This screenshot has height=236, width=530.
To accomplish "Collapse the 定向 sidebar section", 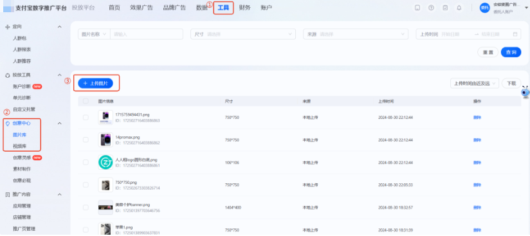I will click(59, 27).
